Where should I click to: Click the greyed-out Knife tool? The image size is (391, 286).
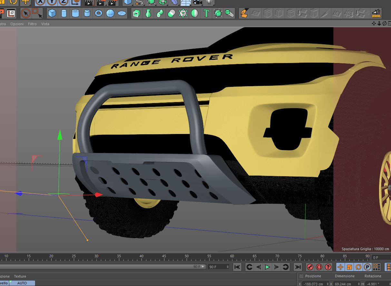(x=326, y=14)
